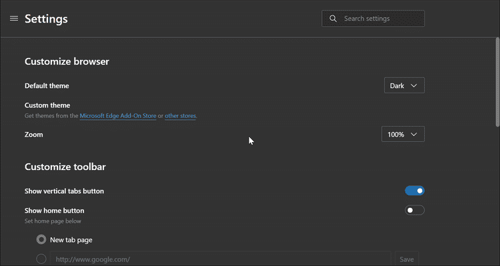500x266 pixels.
Task: Click the Save button
Action: (407, 259)
